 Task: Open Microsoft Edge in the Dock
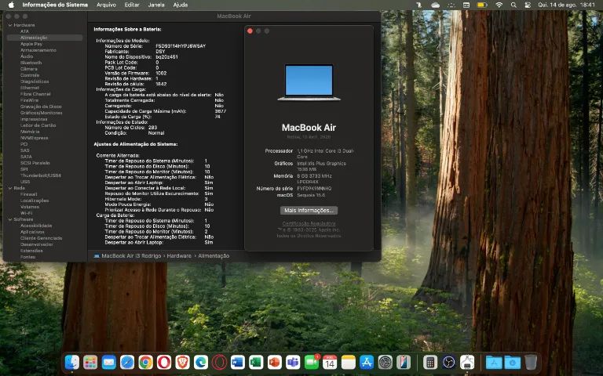pyautogui.click(x=201, y=362)
